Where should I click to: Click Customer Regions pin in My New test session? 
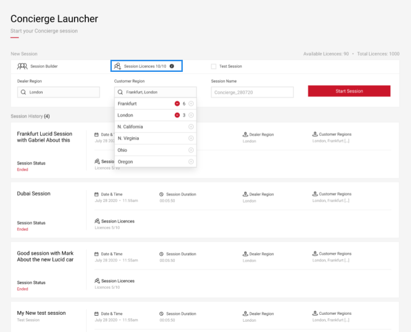pyautogui.click(x=315, y=313)
